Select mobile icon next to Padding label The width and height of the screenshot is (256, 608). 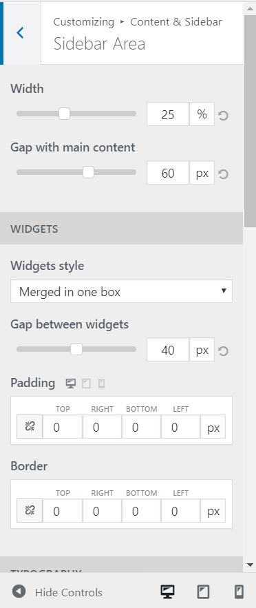tap(101, 384)
